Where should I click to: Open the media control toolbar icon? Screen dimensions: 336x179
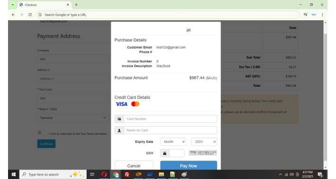pos(306,15)
